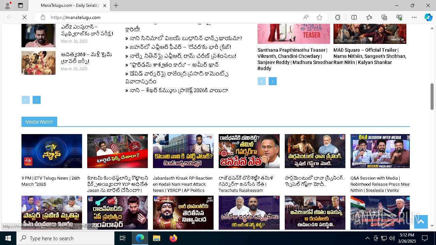
Task: Launch Firefox from the taskbar
Action: point(173,238)
